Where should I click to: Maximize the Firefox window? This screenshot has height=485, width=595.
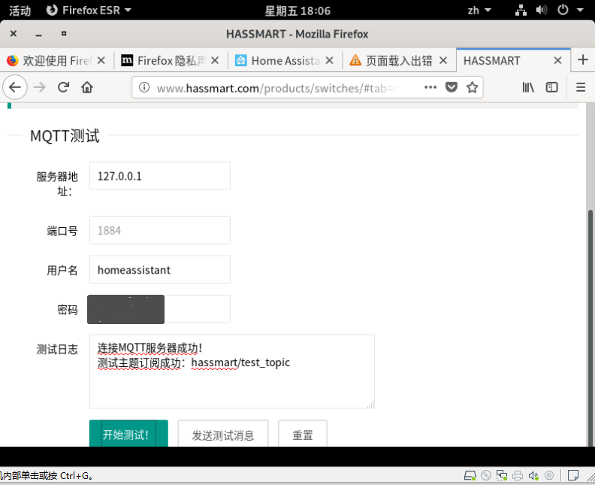[x=64, y=34]
